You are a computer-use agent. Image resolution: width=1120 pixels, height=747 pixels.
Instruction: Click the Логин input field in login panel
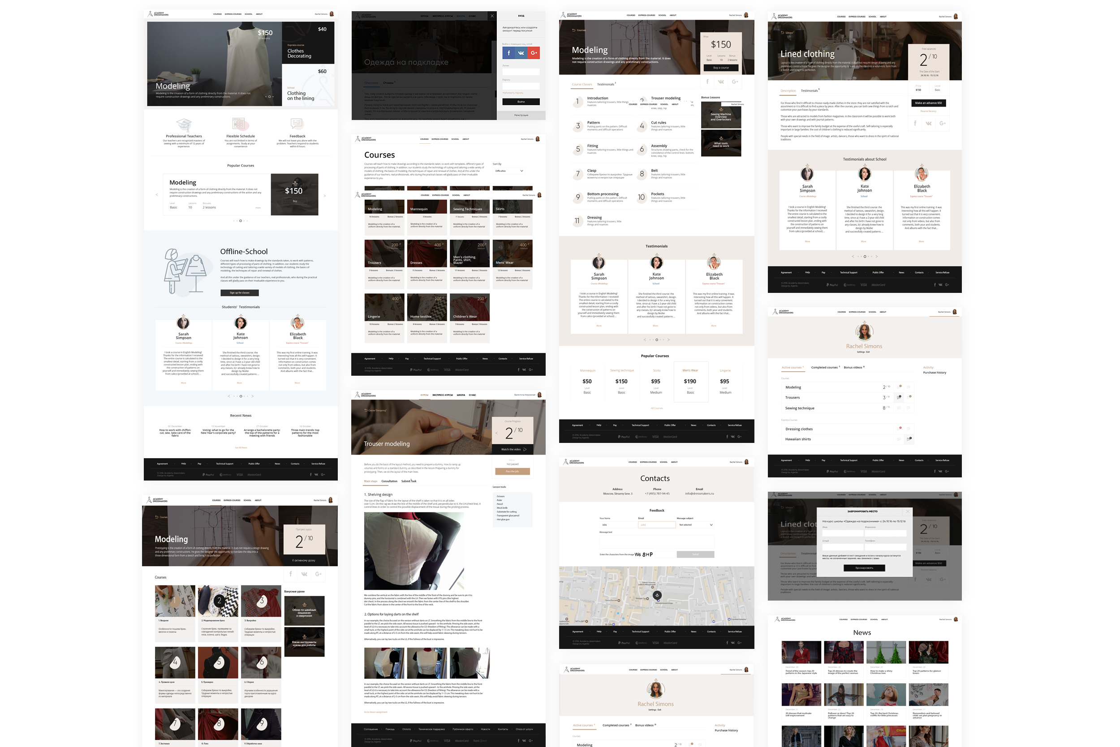tap(521, 72)
